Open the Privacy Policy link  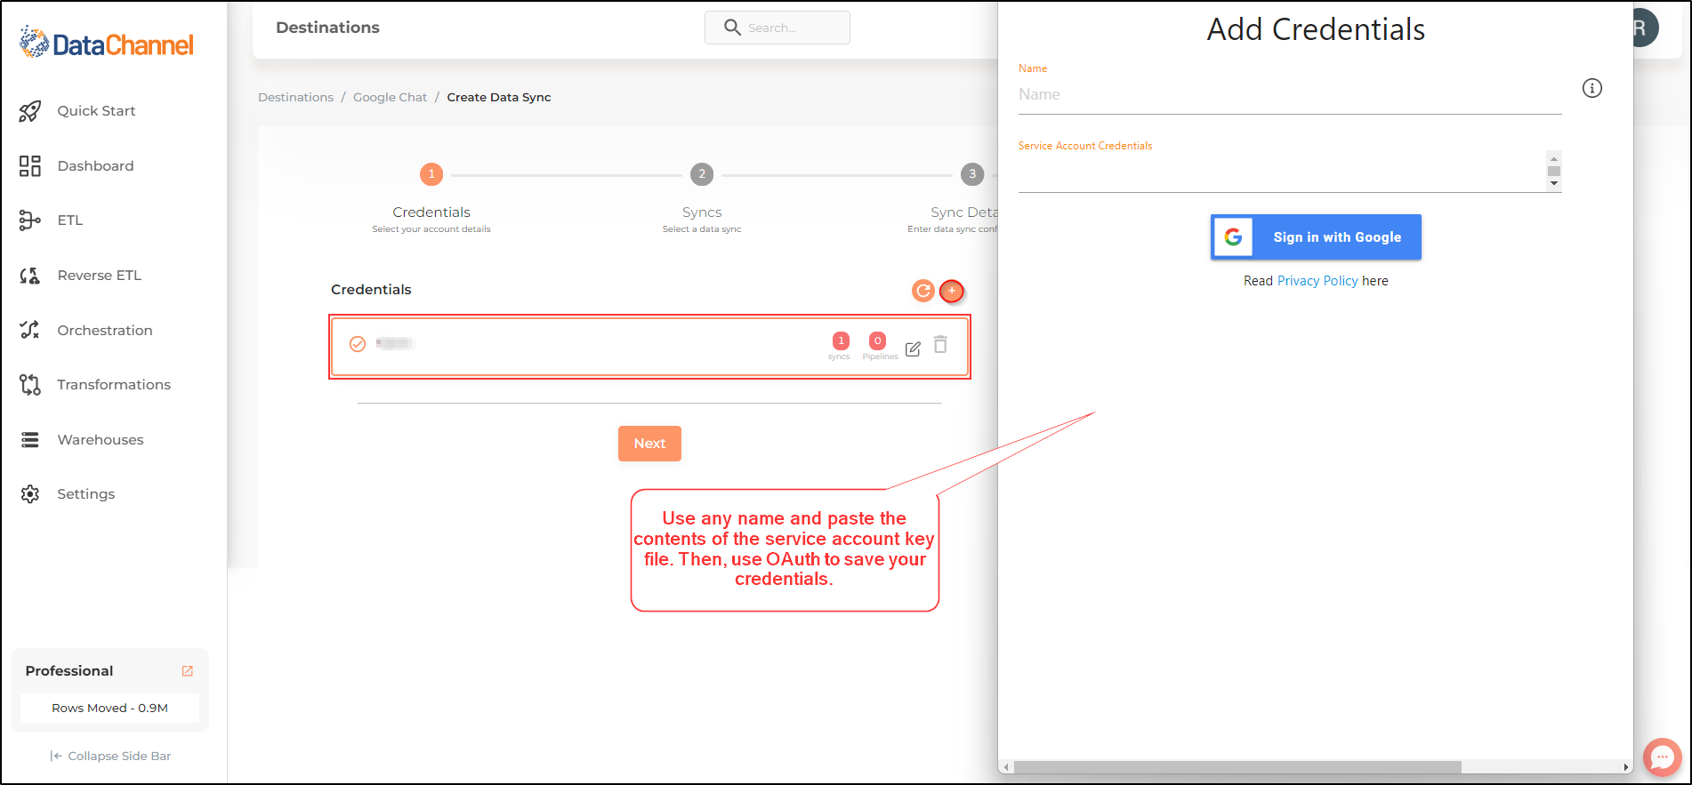[1317, 281]
